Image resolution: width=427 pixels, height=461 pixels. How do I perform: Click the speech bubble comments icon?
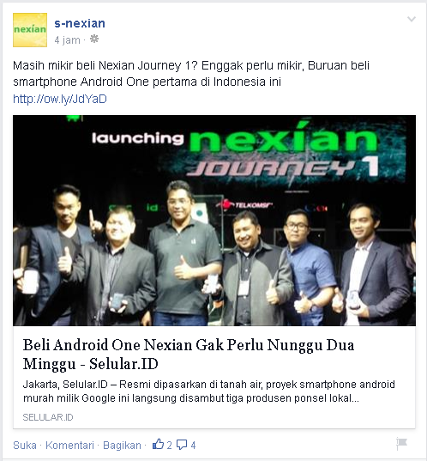point(182,445)
